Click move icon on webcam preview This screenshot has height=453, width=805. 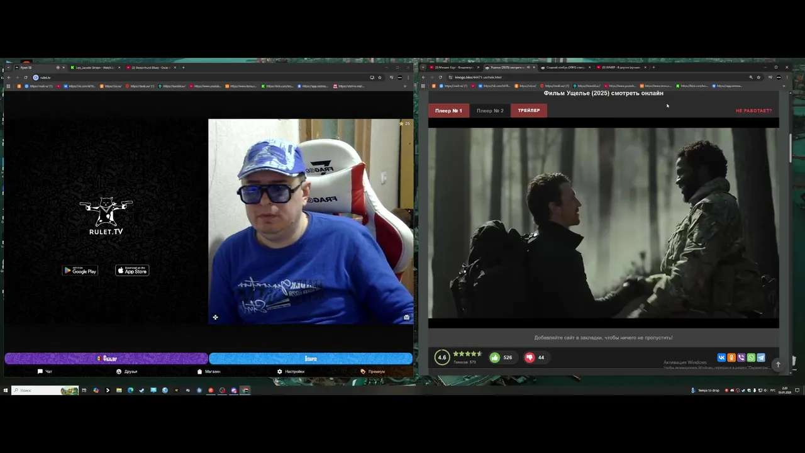tap(215, 318)
